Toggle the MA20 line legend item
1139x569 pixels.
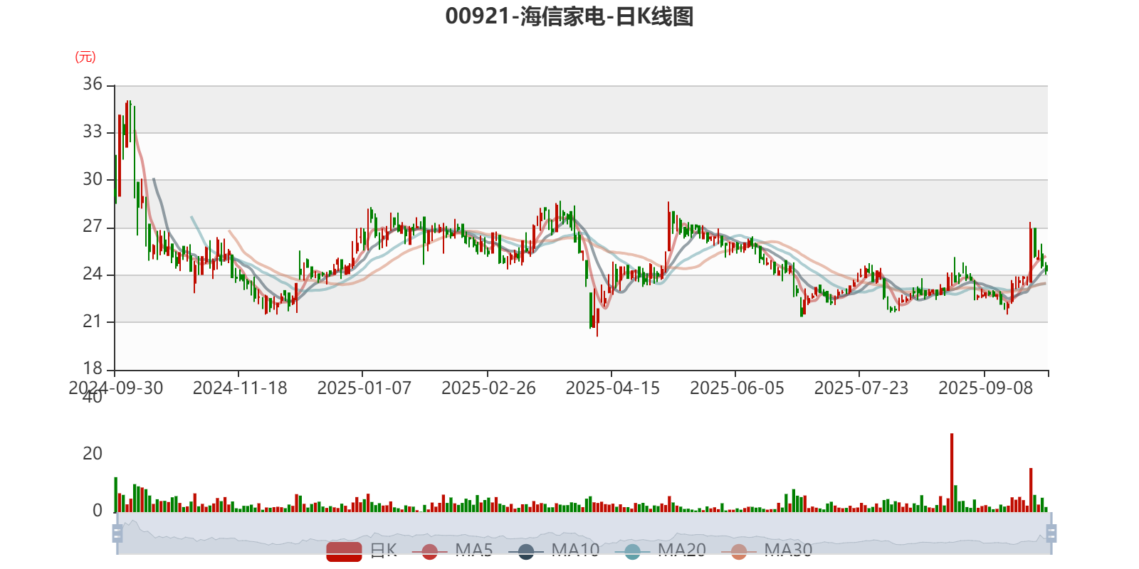(x=660, y=551)
